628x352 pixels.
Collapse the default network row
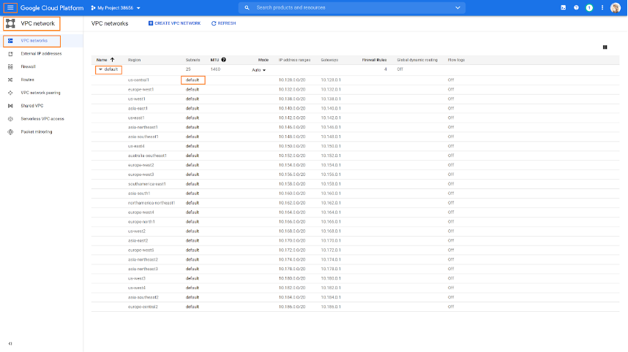[x=100, y=69]
